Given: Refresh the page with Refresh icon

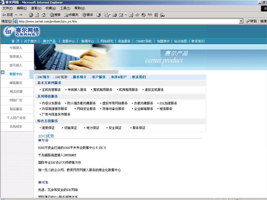Looking at the screenshot, I should point(37,15).
